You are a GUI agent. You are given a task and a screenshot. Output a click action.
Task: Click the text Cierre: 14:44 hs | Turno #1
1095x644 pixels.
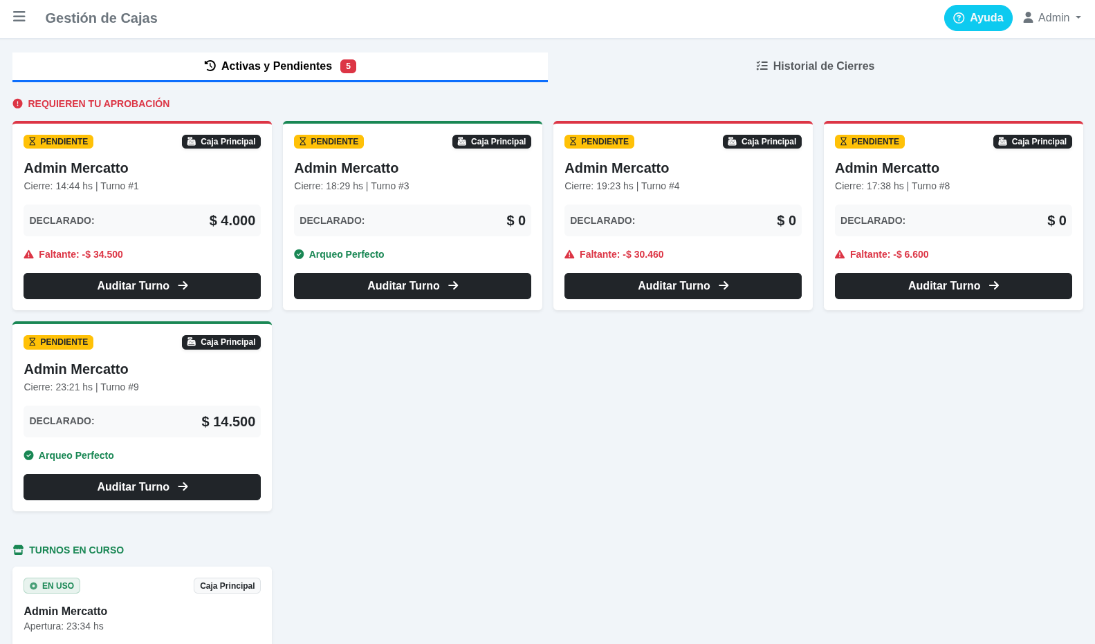82,186
